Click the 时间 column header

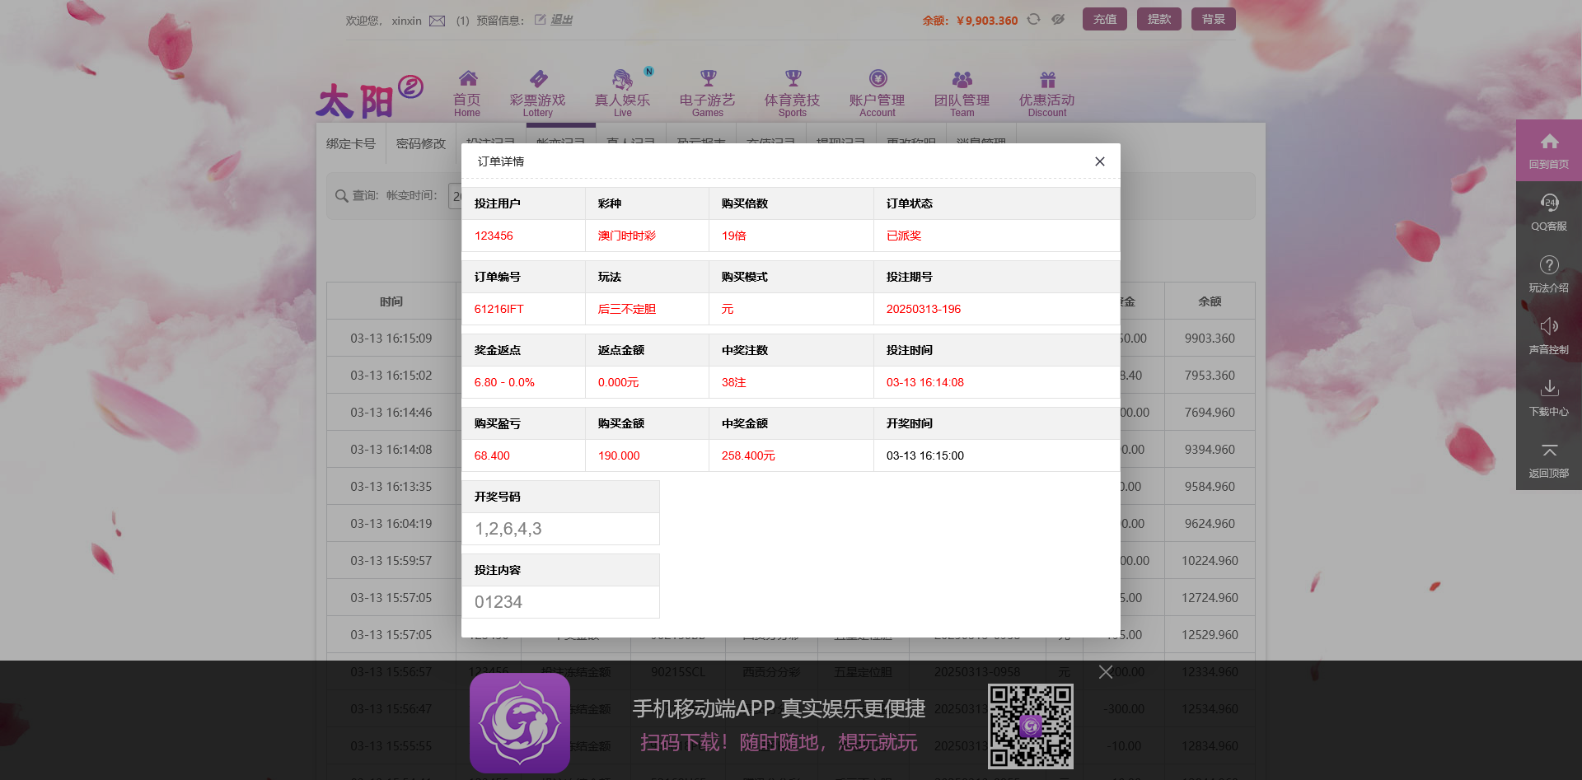click(391, 301)
